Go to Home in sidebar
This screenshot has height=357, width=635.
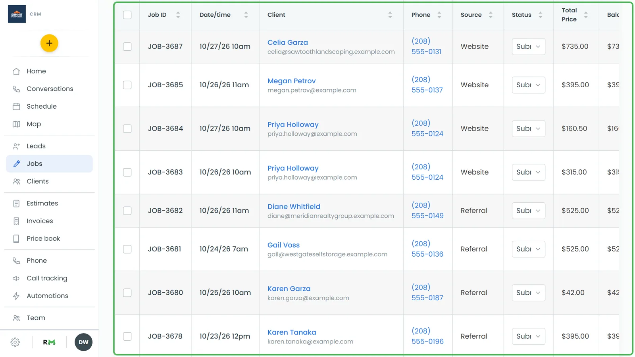pos(49,71)
